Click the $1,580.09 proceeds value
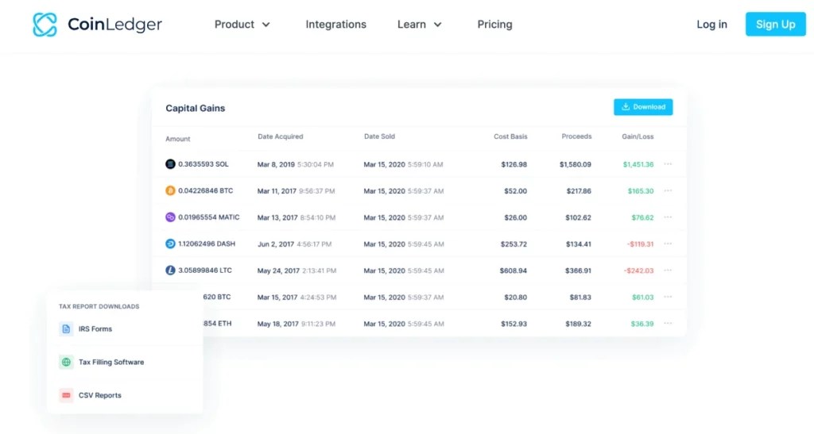 coord(576,165)
